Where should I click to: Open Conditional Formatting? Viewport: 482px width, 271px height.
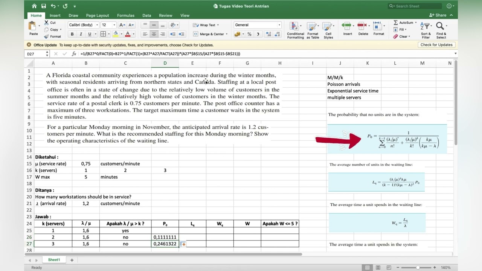pos(295,30)
